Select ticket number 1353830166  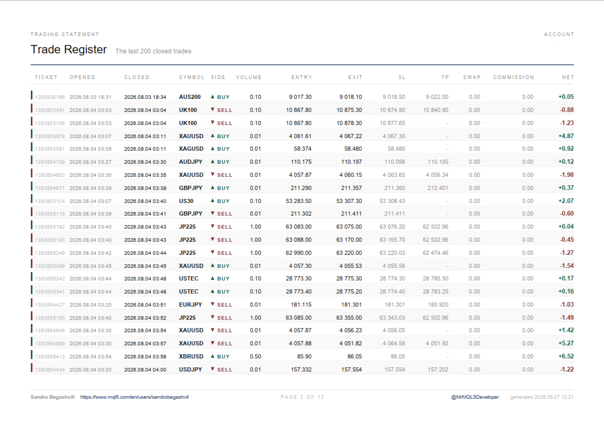coord(50,97)
